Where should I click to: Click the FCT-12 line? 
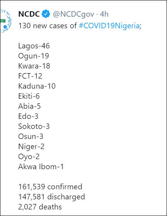pyautogui.click(x=30, y=76)
